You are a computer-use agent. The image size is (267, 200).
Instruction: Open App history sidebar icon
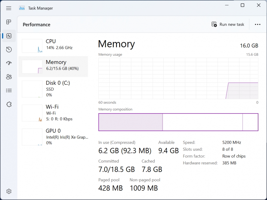[x=9, y=50]
